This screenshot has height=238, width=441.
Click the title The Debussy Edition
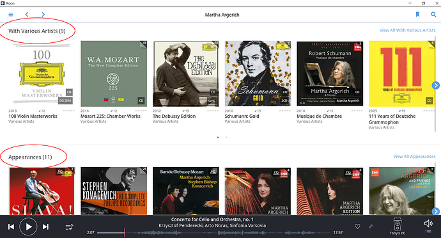(174, 116)
